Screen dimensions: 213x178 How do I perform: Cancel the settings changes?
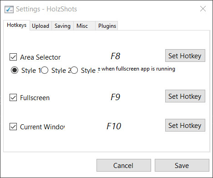pyautogui.click(x=124, y=165)
